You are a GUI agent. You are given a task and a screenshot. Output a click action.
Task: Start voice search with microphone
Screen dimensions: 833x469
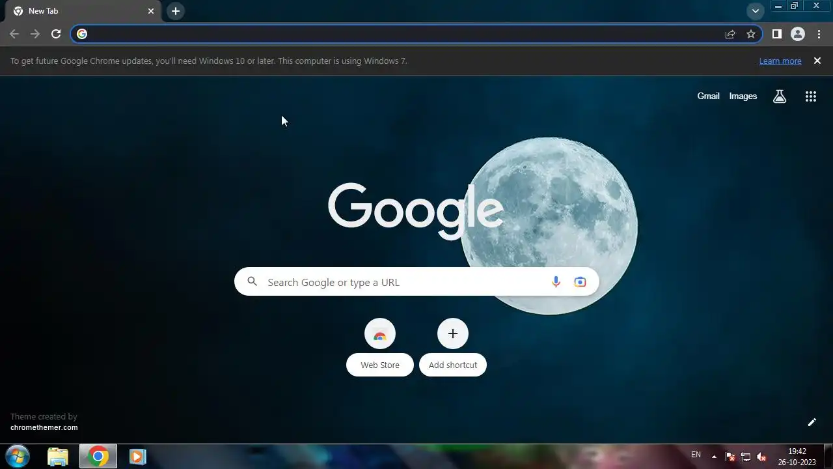tap(556, 282)
